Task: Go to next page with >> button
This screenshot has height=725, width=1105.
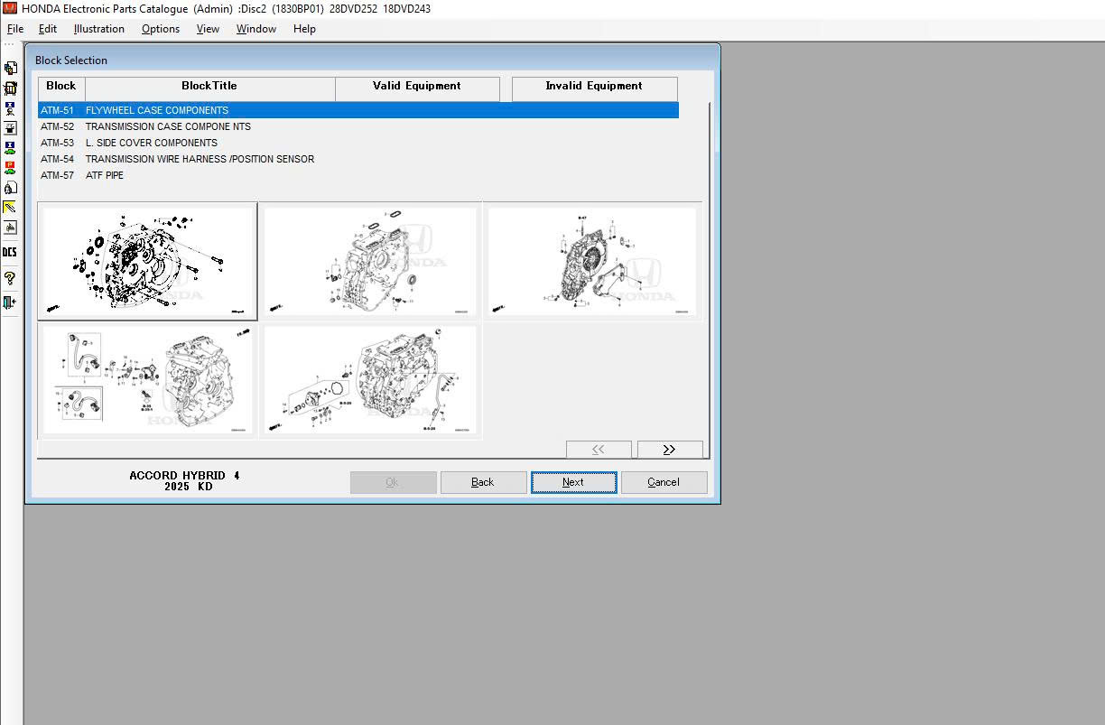Action: (670, 450)
